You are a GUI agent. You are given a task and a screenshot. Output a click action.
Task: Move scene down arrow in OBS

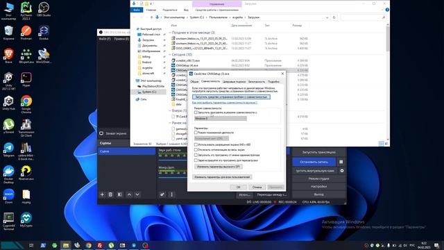[x=137, y=194]
